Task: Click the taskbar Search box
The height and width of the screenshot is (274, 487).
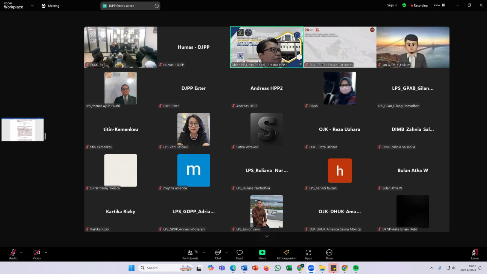Action: [x=166, y=268]
